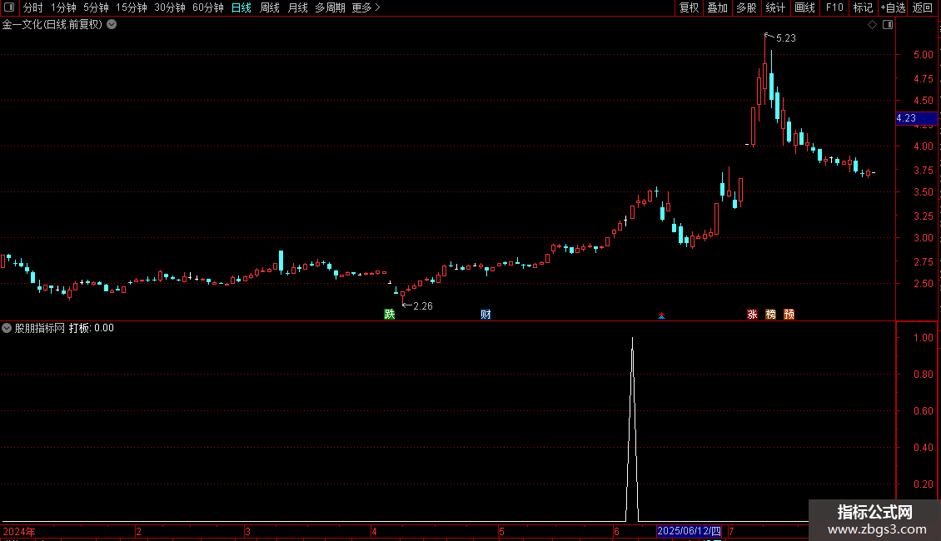This screenshot has height=541, width=941.
Task: Click the 2025/06/12/四 date label on time axis
Action: 689,531
